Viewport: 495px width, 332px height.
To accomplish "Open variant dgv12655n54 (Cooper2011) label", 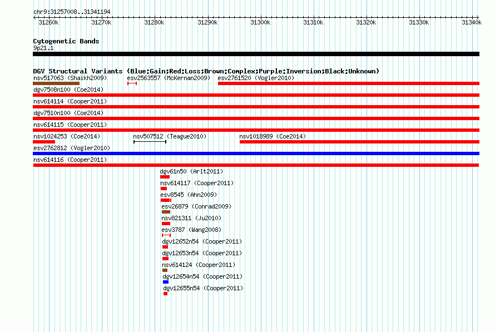I will (203, 288).
